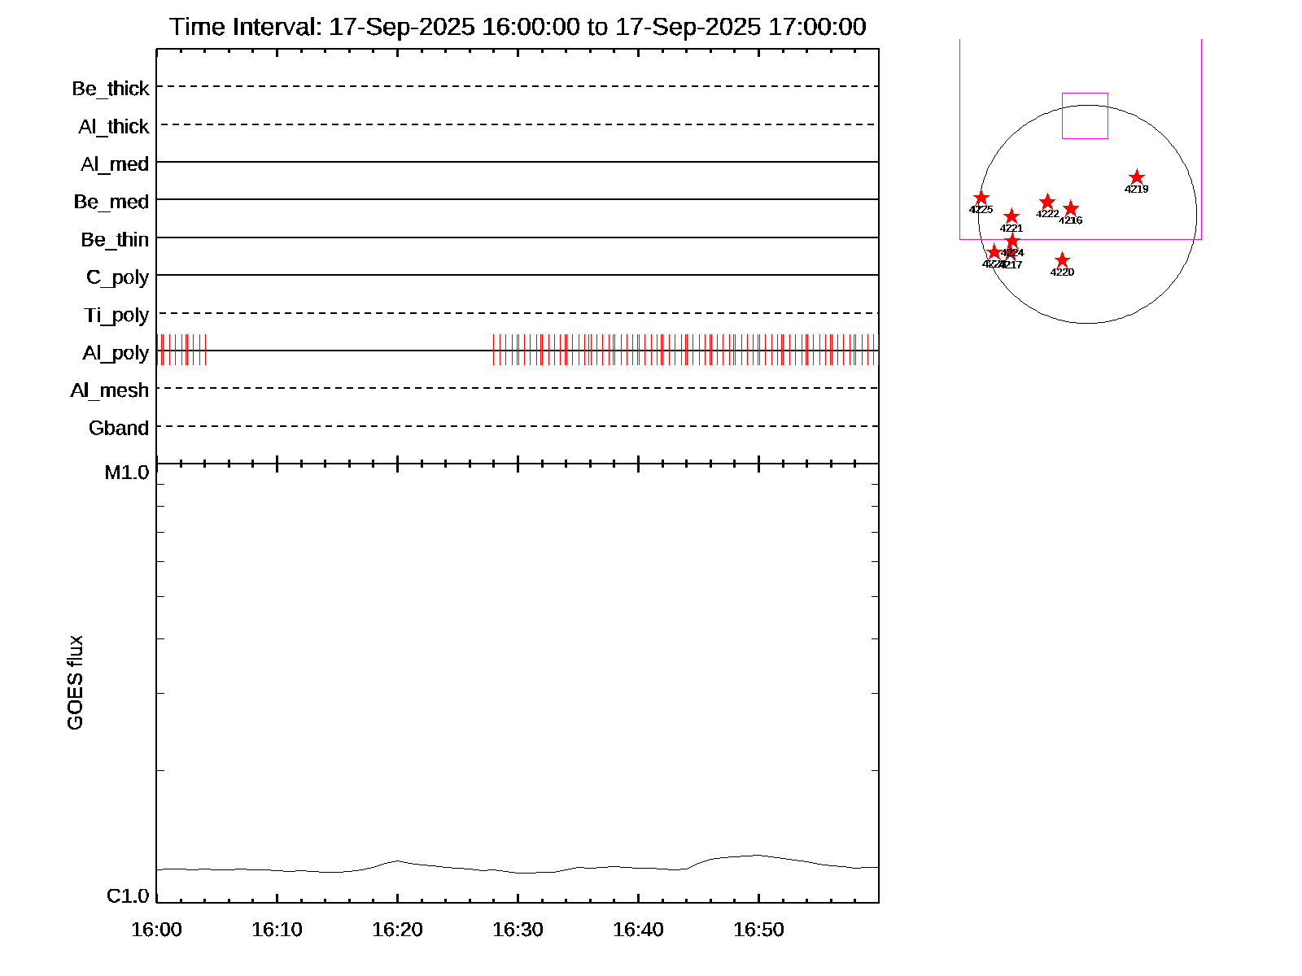This screenshot has width=1302, height=976.
Task: Click the Al_poly filter label
Action: (116, 353)
